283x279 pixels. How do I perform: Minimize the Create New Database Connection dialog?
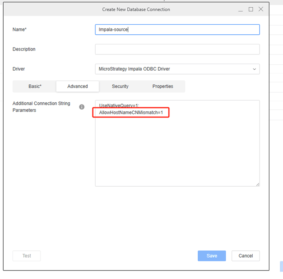241,9
